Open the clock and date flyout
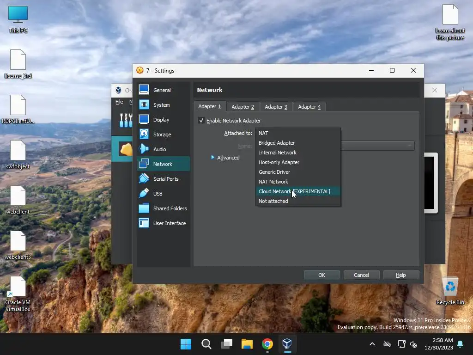The height and width of the screenshot is (355, 473). click(x=439, y=344)
